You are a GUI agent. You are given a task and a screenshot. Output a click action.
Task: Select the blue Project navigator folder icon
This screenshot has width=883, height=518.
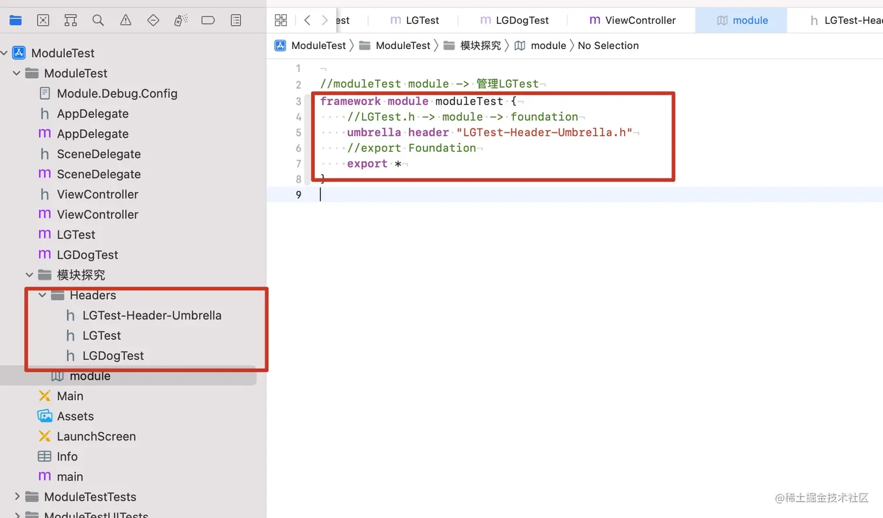pos(15,19)
